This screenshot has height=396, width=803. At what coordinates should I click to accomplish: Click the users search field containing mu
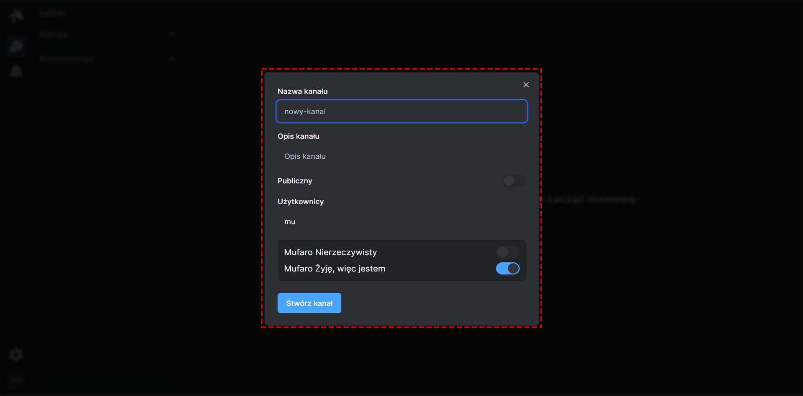[x=401, y=222]
